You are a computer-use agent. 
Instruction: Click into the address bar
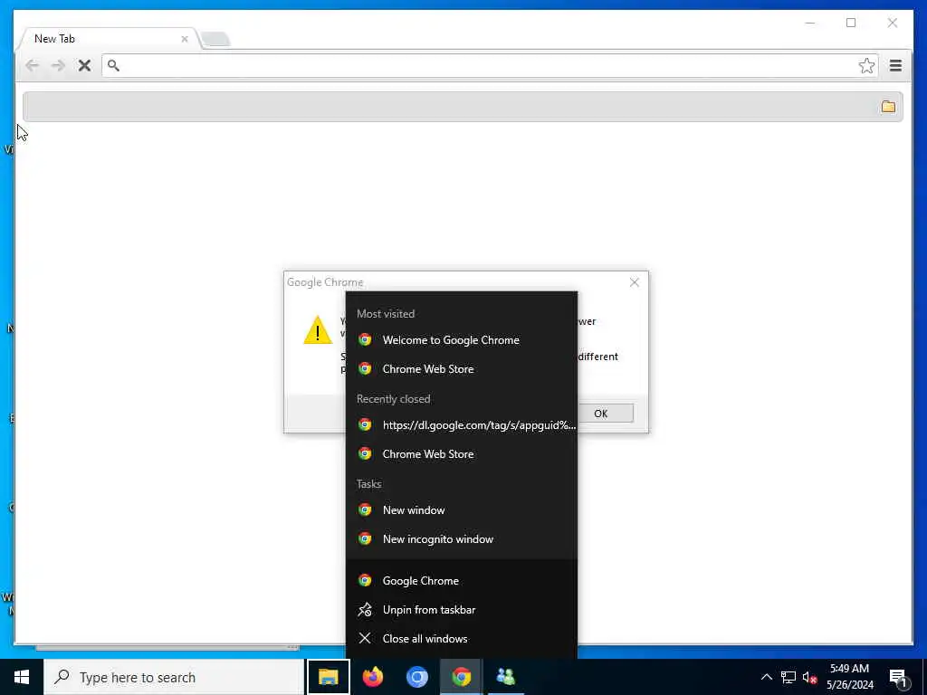(x=490, y=65)
